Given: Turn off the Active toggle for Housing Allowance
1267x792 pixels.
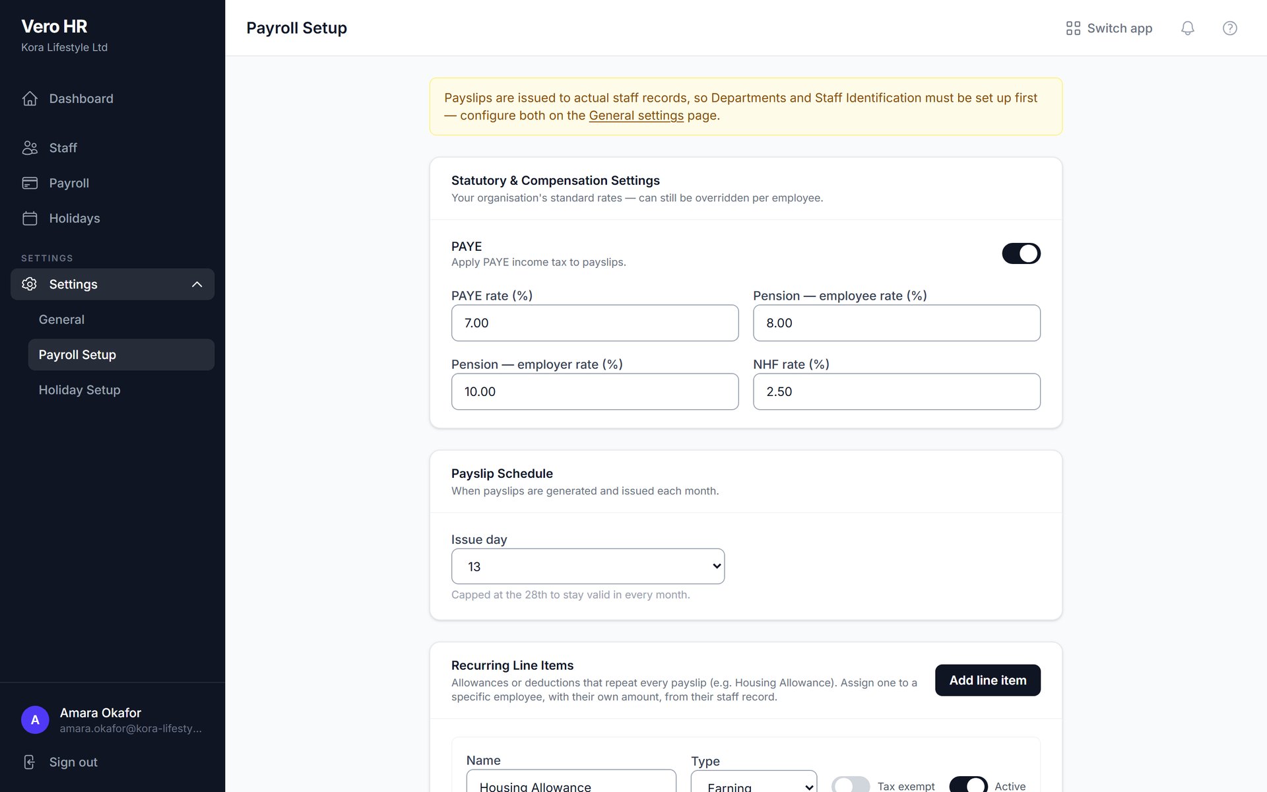Looking at the screenshot, I should 968,785.
